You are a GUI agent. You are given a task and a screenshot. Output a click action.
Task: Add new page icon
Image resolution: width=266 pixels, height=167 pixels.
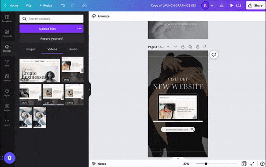click(205, 47)
